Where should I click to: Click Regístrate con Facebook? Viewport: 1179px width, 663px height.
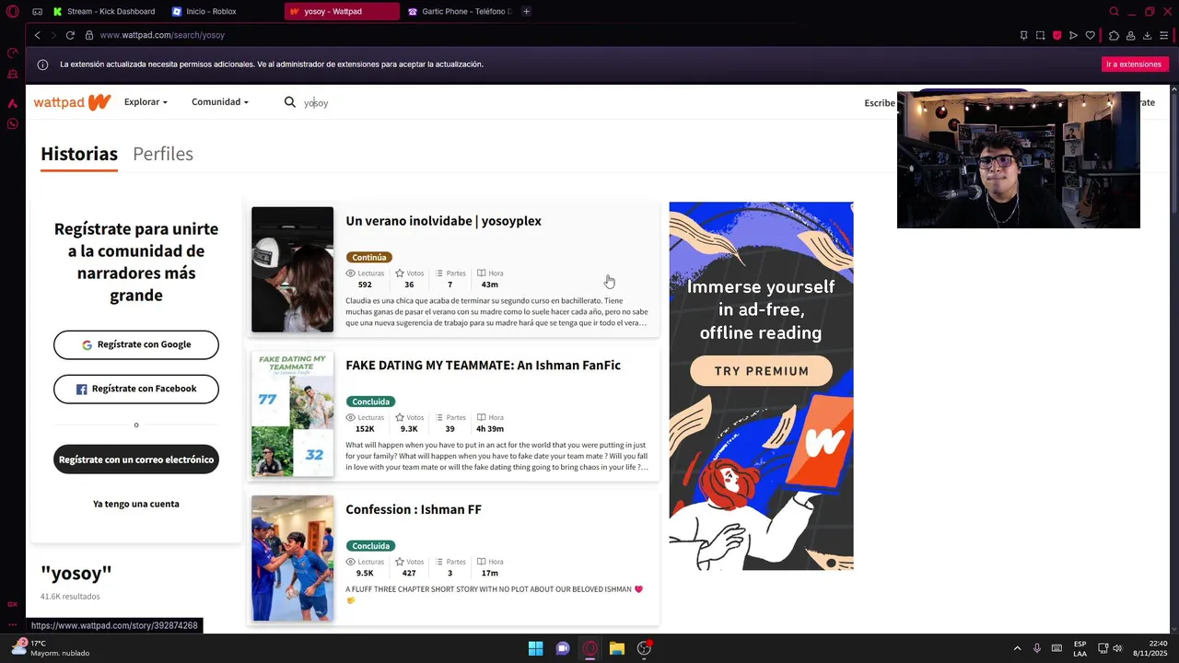pos(136,389)
